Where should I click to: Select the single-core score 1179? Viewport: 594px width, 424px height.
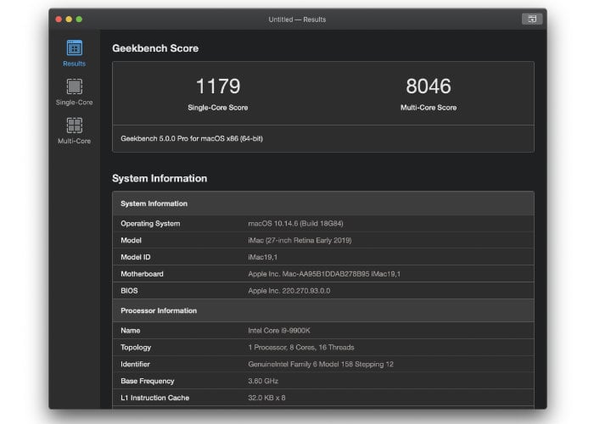(x=218, y=86)
